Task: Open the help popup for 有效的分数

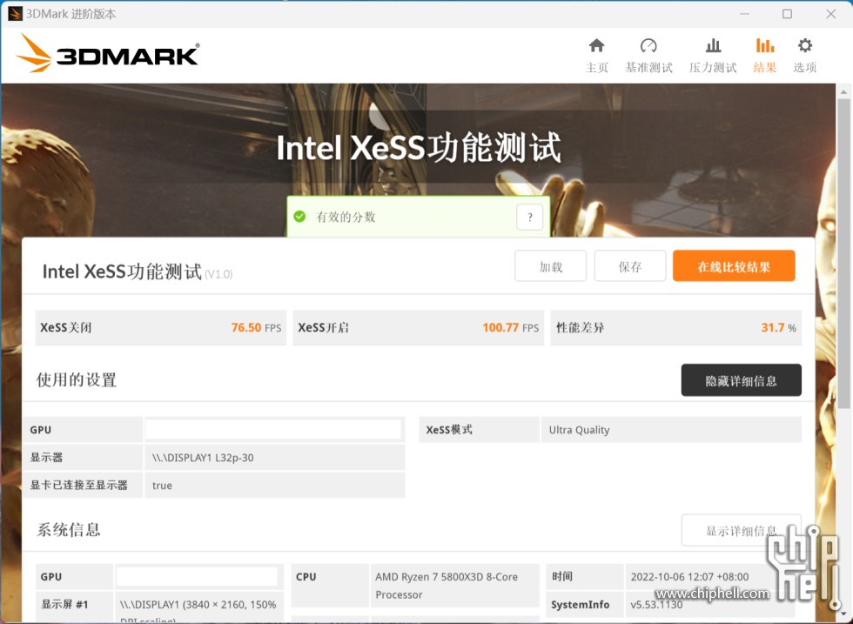Action: click(529, 217)
